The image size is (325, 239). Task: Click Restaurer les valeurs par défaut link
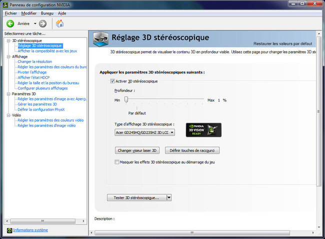(x=282, y=44)
